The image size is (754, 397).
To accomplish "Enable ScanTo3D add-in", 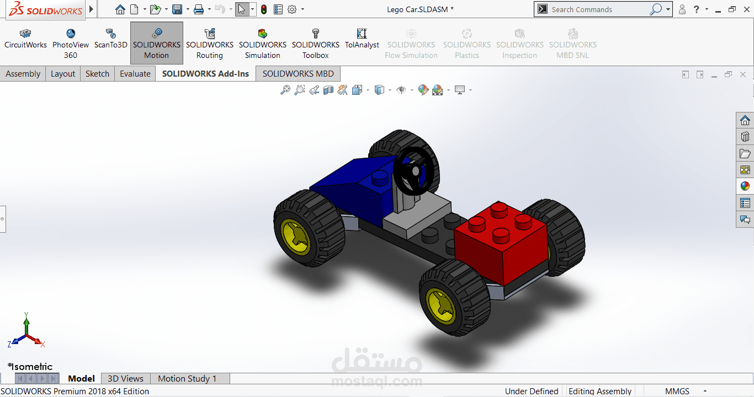I will pyautogui.click(x=111, y=39).
